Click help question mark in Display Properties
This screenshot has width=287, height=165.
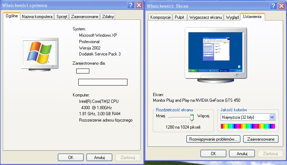click(273, 6)
